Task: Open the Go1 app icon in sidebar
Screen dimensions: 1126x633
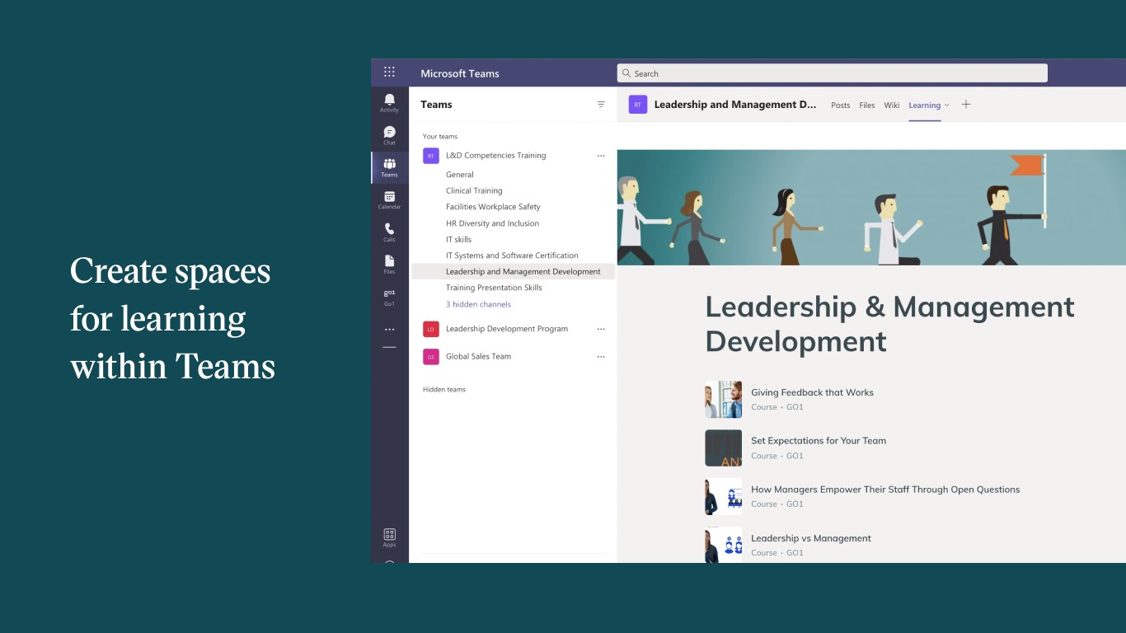Action: [x=389, y=297]
